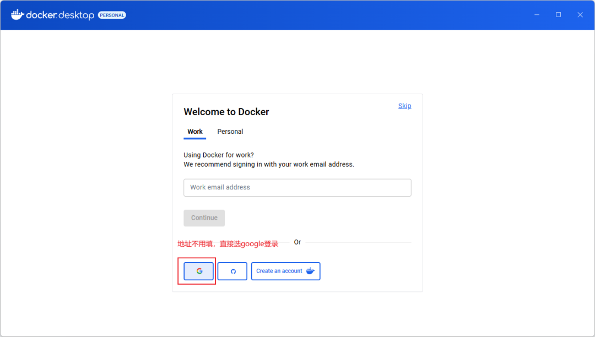Switch to the Personal tab
The height and width of the screenshot is (337, 595).
tap(230, 132)
